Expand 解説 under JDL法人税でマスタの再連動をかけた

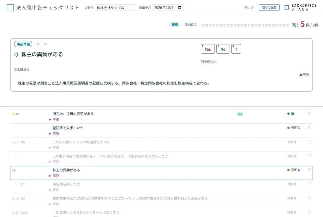[x=54, y=148]
